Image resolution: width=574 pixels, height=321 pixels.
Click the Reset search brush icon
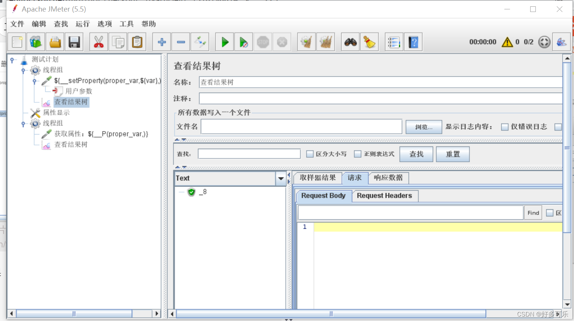coord(370,42)
